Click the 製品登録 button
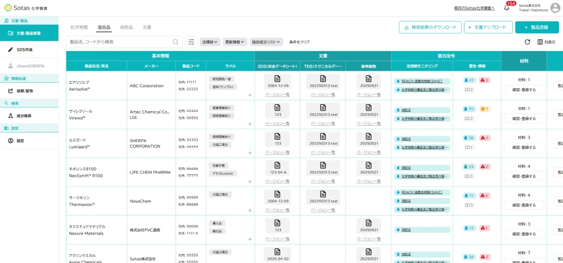The width and height of the screenshot is (563, 263). [x=536, y=28]
